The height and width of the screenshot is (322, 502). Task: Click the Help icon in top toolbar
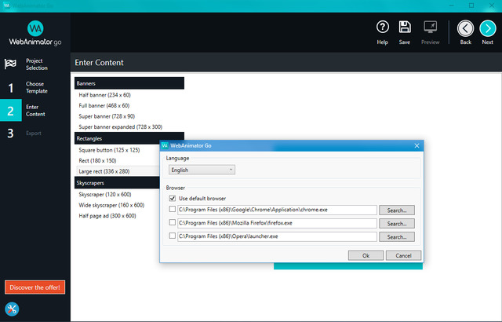click(383, 27)
